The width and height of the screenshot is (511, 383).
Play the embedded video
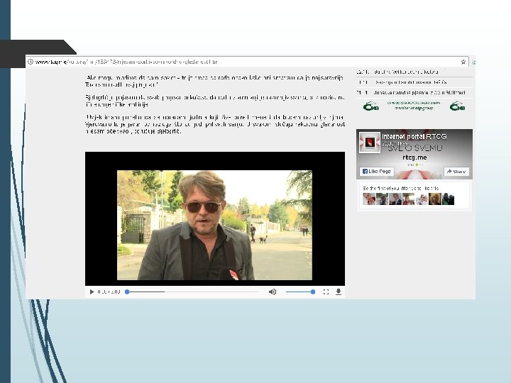pos(92,292)
